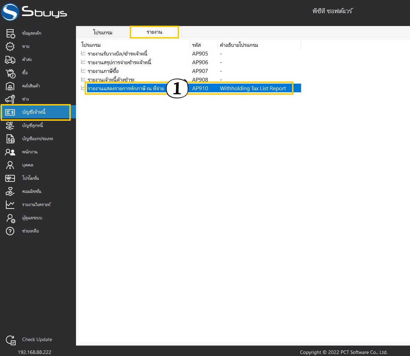Click the บัญชีเจ้าหนี้ payables icon
The height and width of the screenshot is (356, 410).
tap(10, 112)
